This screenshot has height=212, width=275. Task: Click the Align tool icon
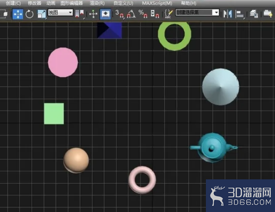click(x=240, y=14)
